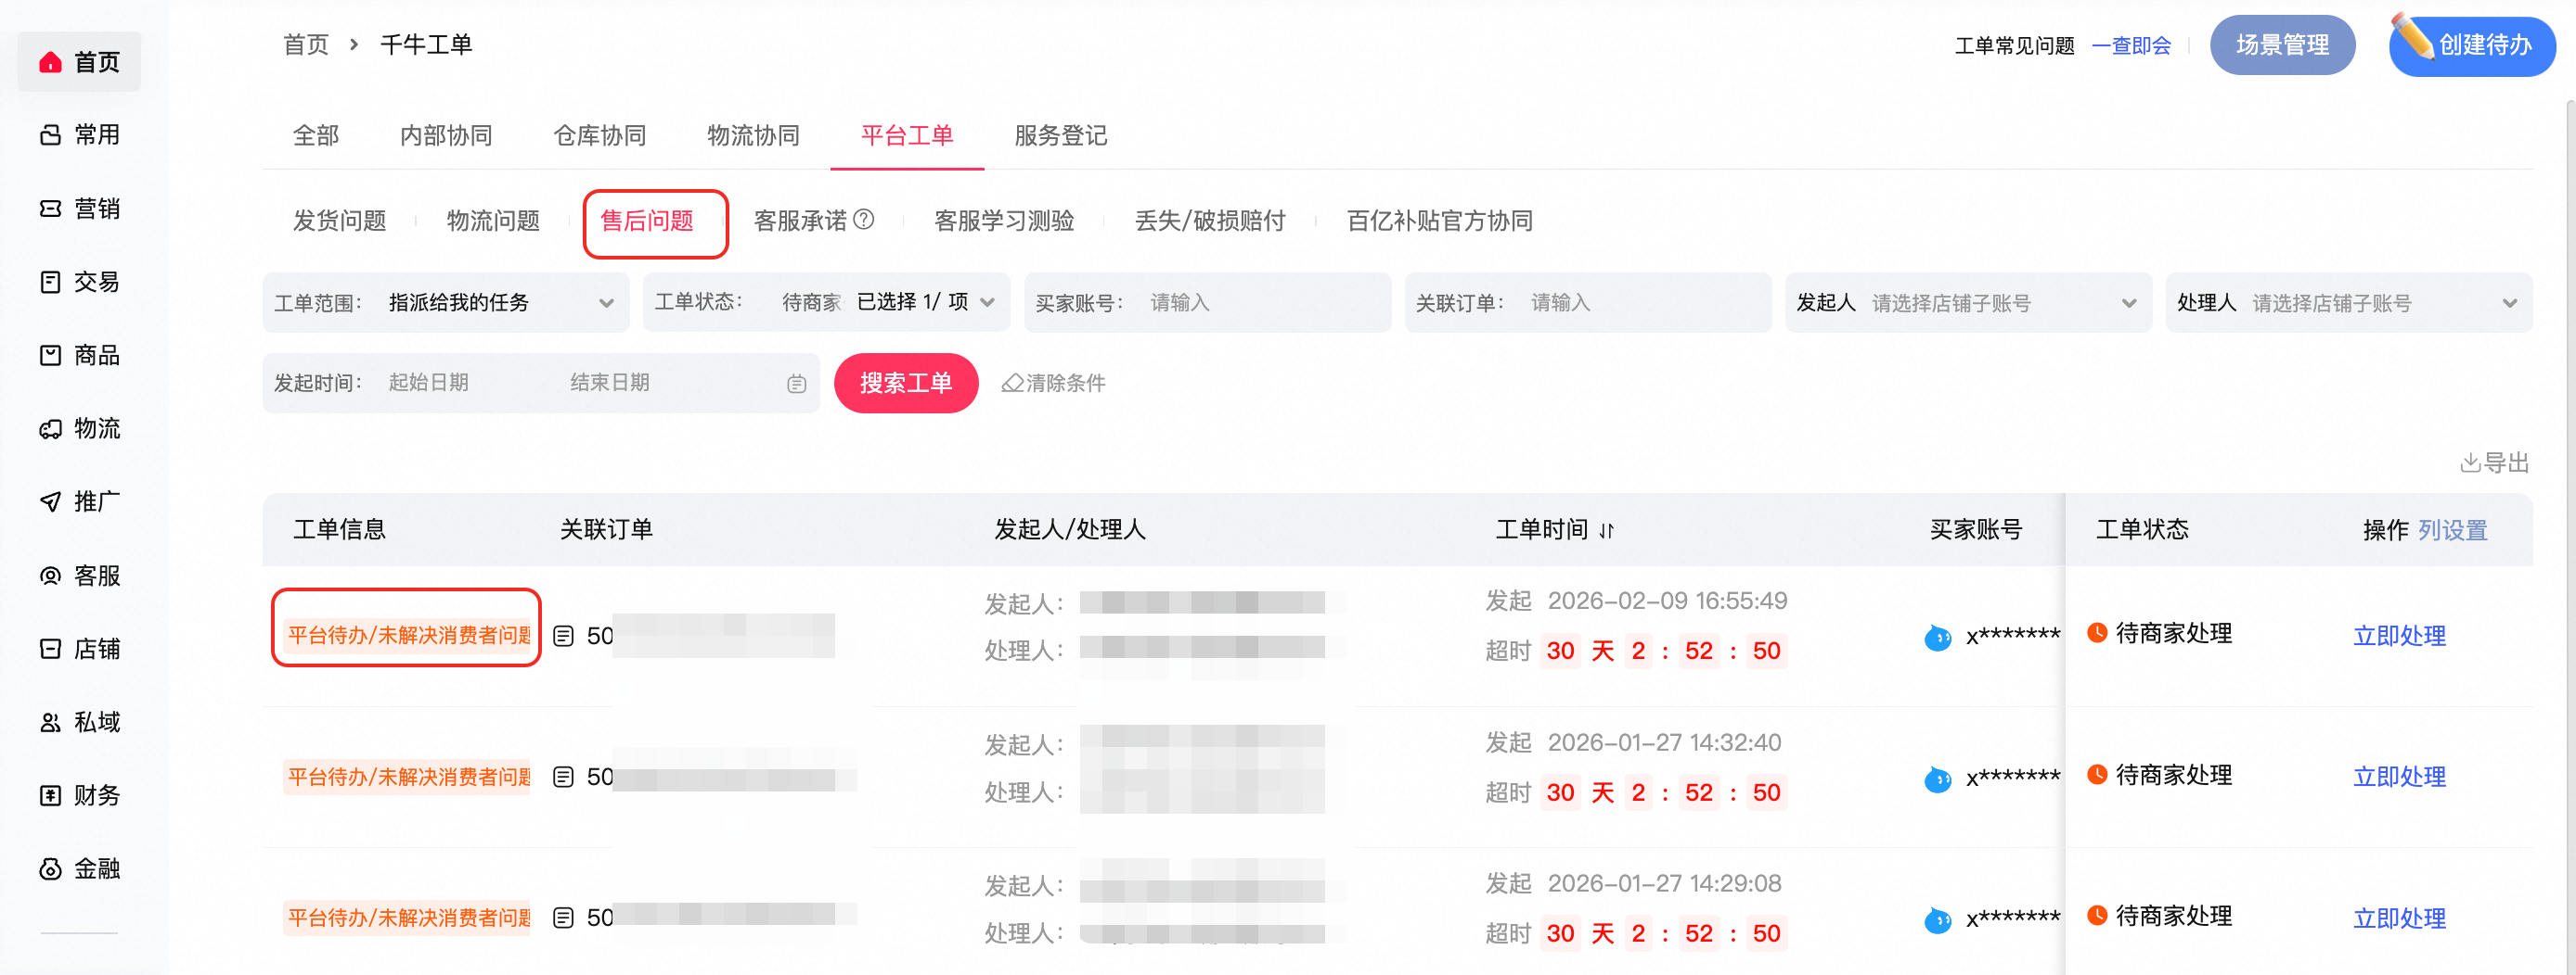This screenshot has width=2576, height=975.
Task: Click 立即处理 in the 14:29:08 row
Action: pyautogui.click(x=2400, y=919)
